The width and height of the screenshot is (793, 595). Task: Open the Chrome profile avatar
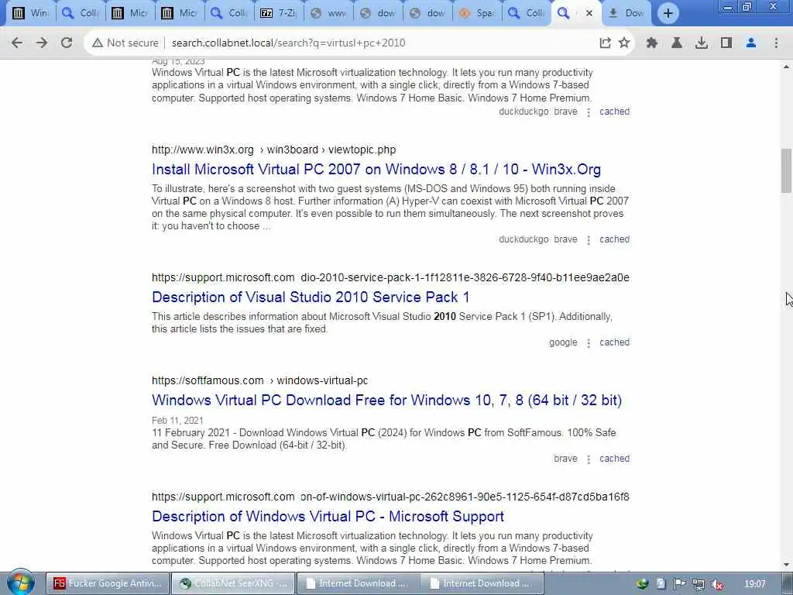[x=751, y=43]
